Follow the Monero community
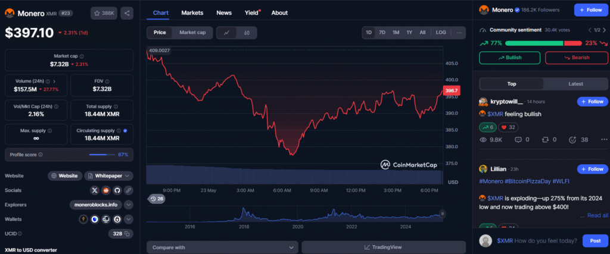 point(590,10)
